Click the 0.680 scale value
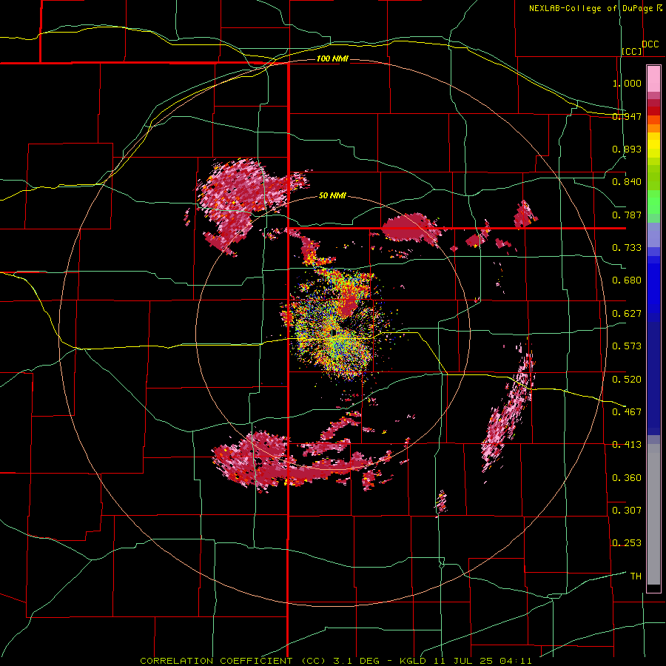The image size is (666, 666). (x=627, y=280)
